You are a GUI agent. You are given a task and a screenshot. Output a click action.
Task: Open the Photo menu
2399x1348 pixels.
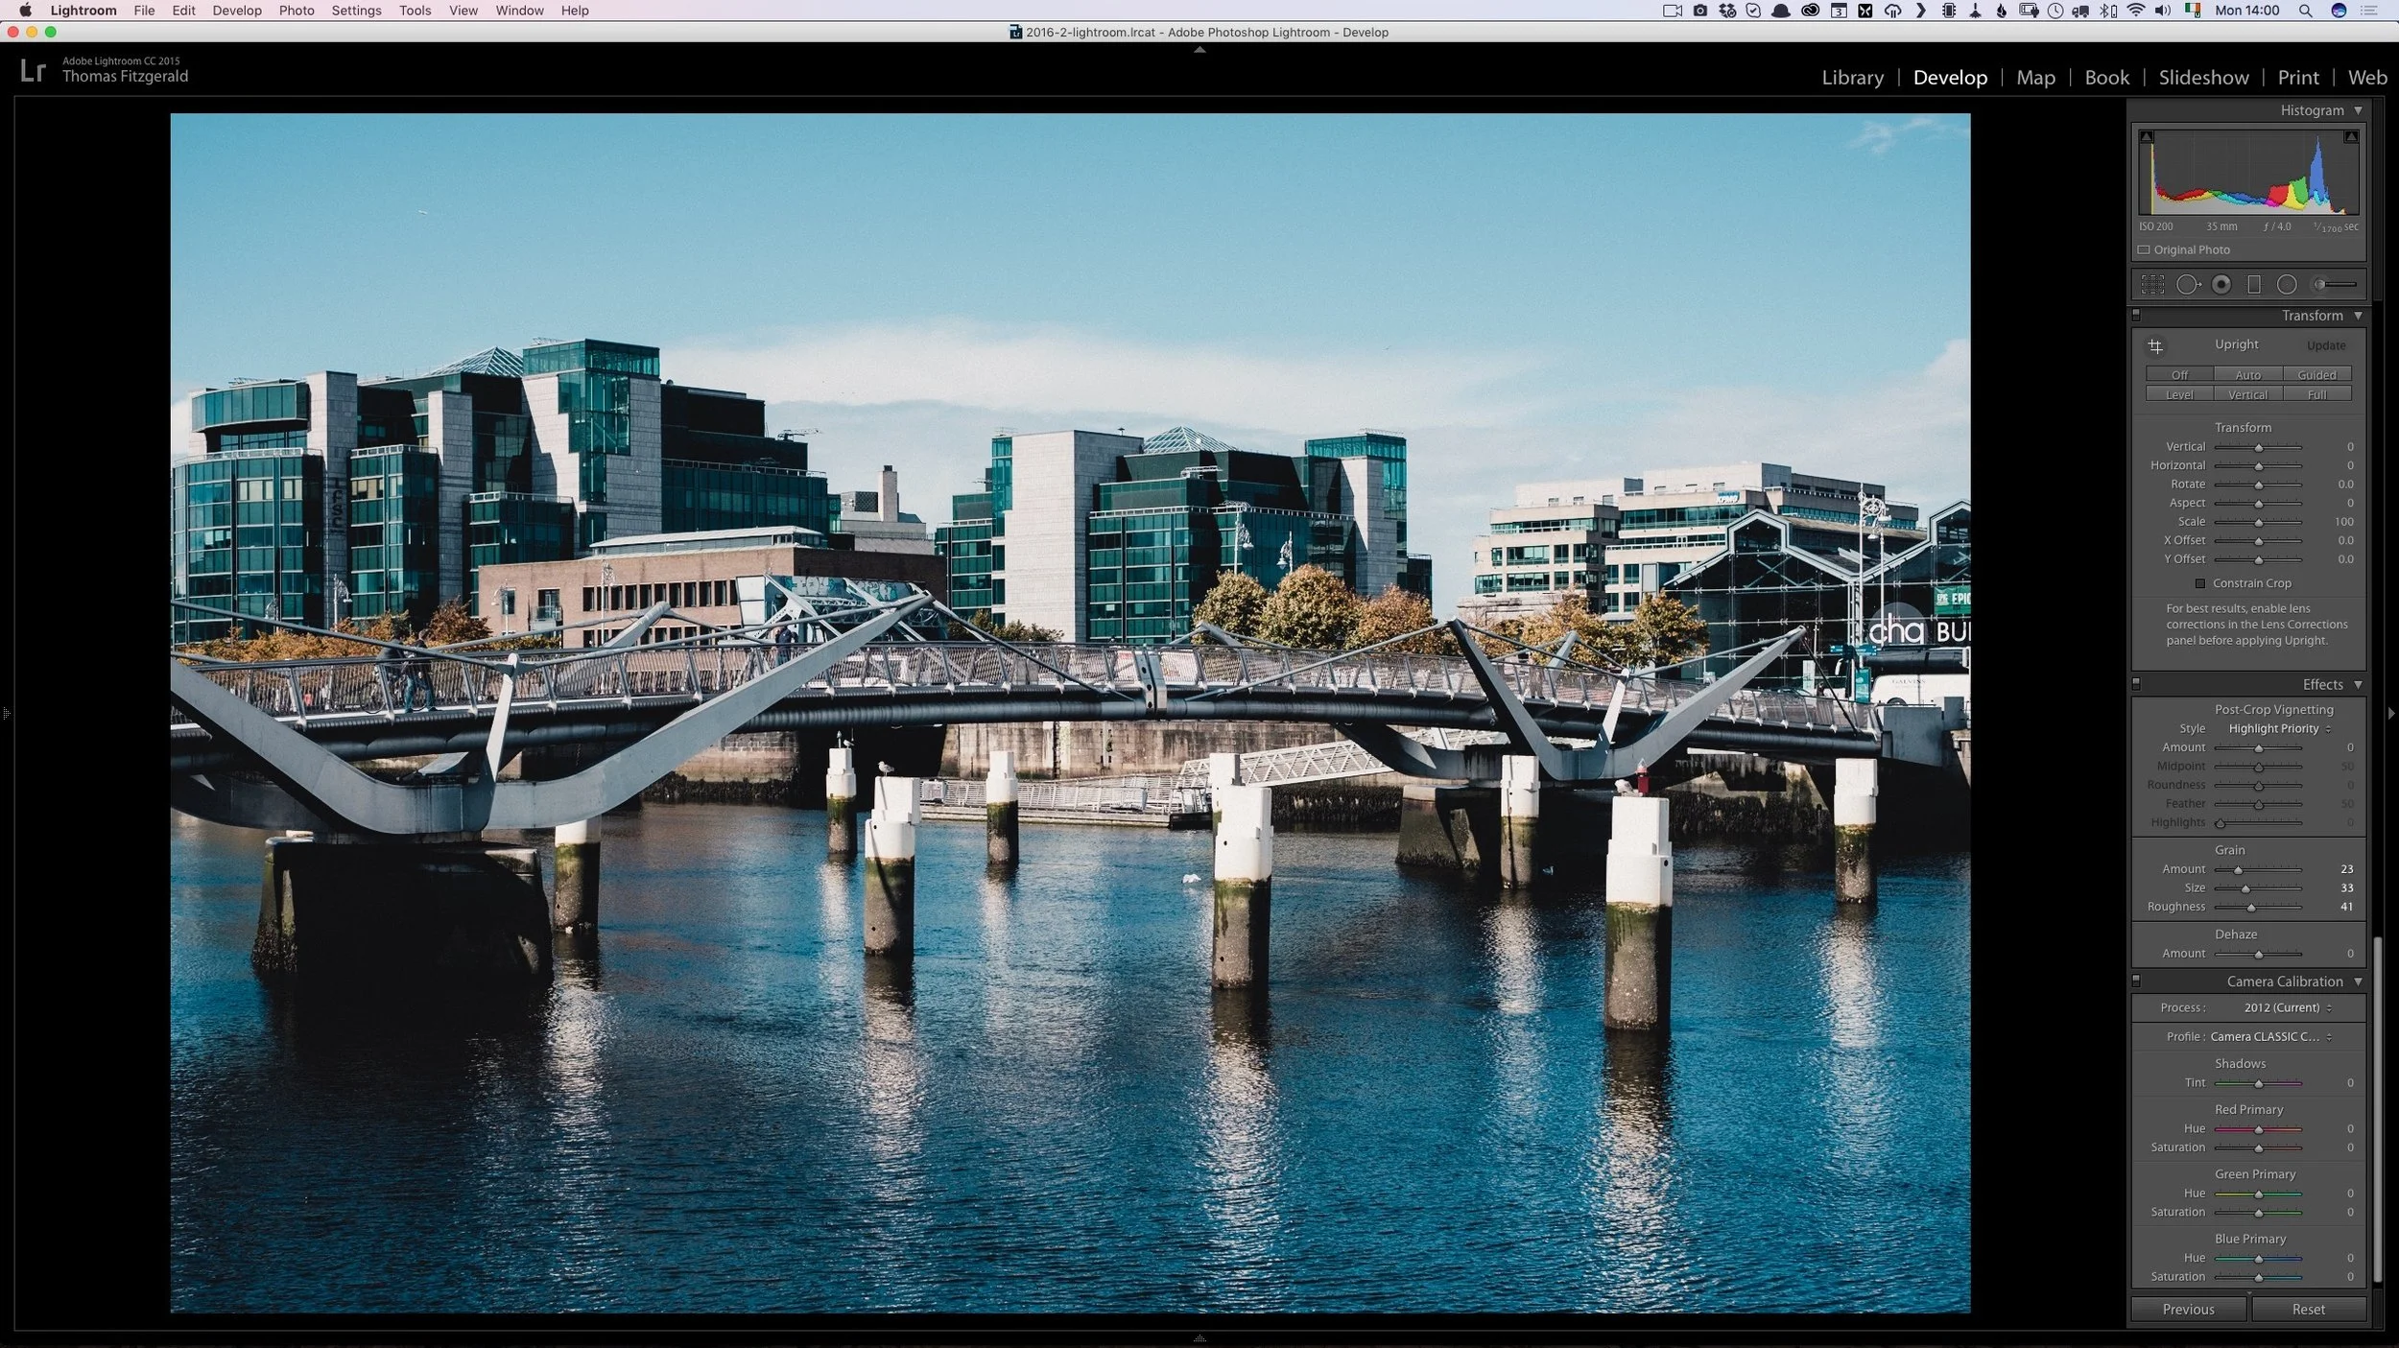point(297,11)
